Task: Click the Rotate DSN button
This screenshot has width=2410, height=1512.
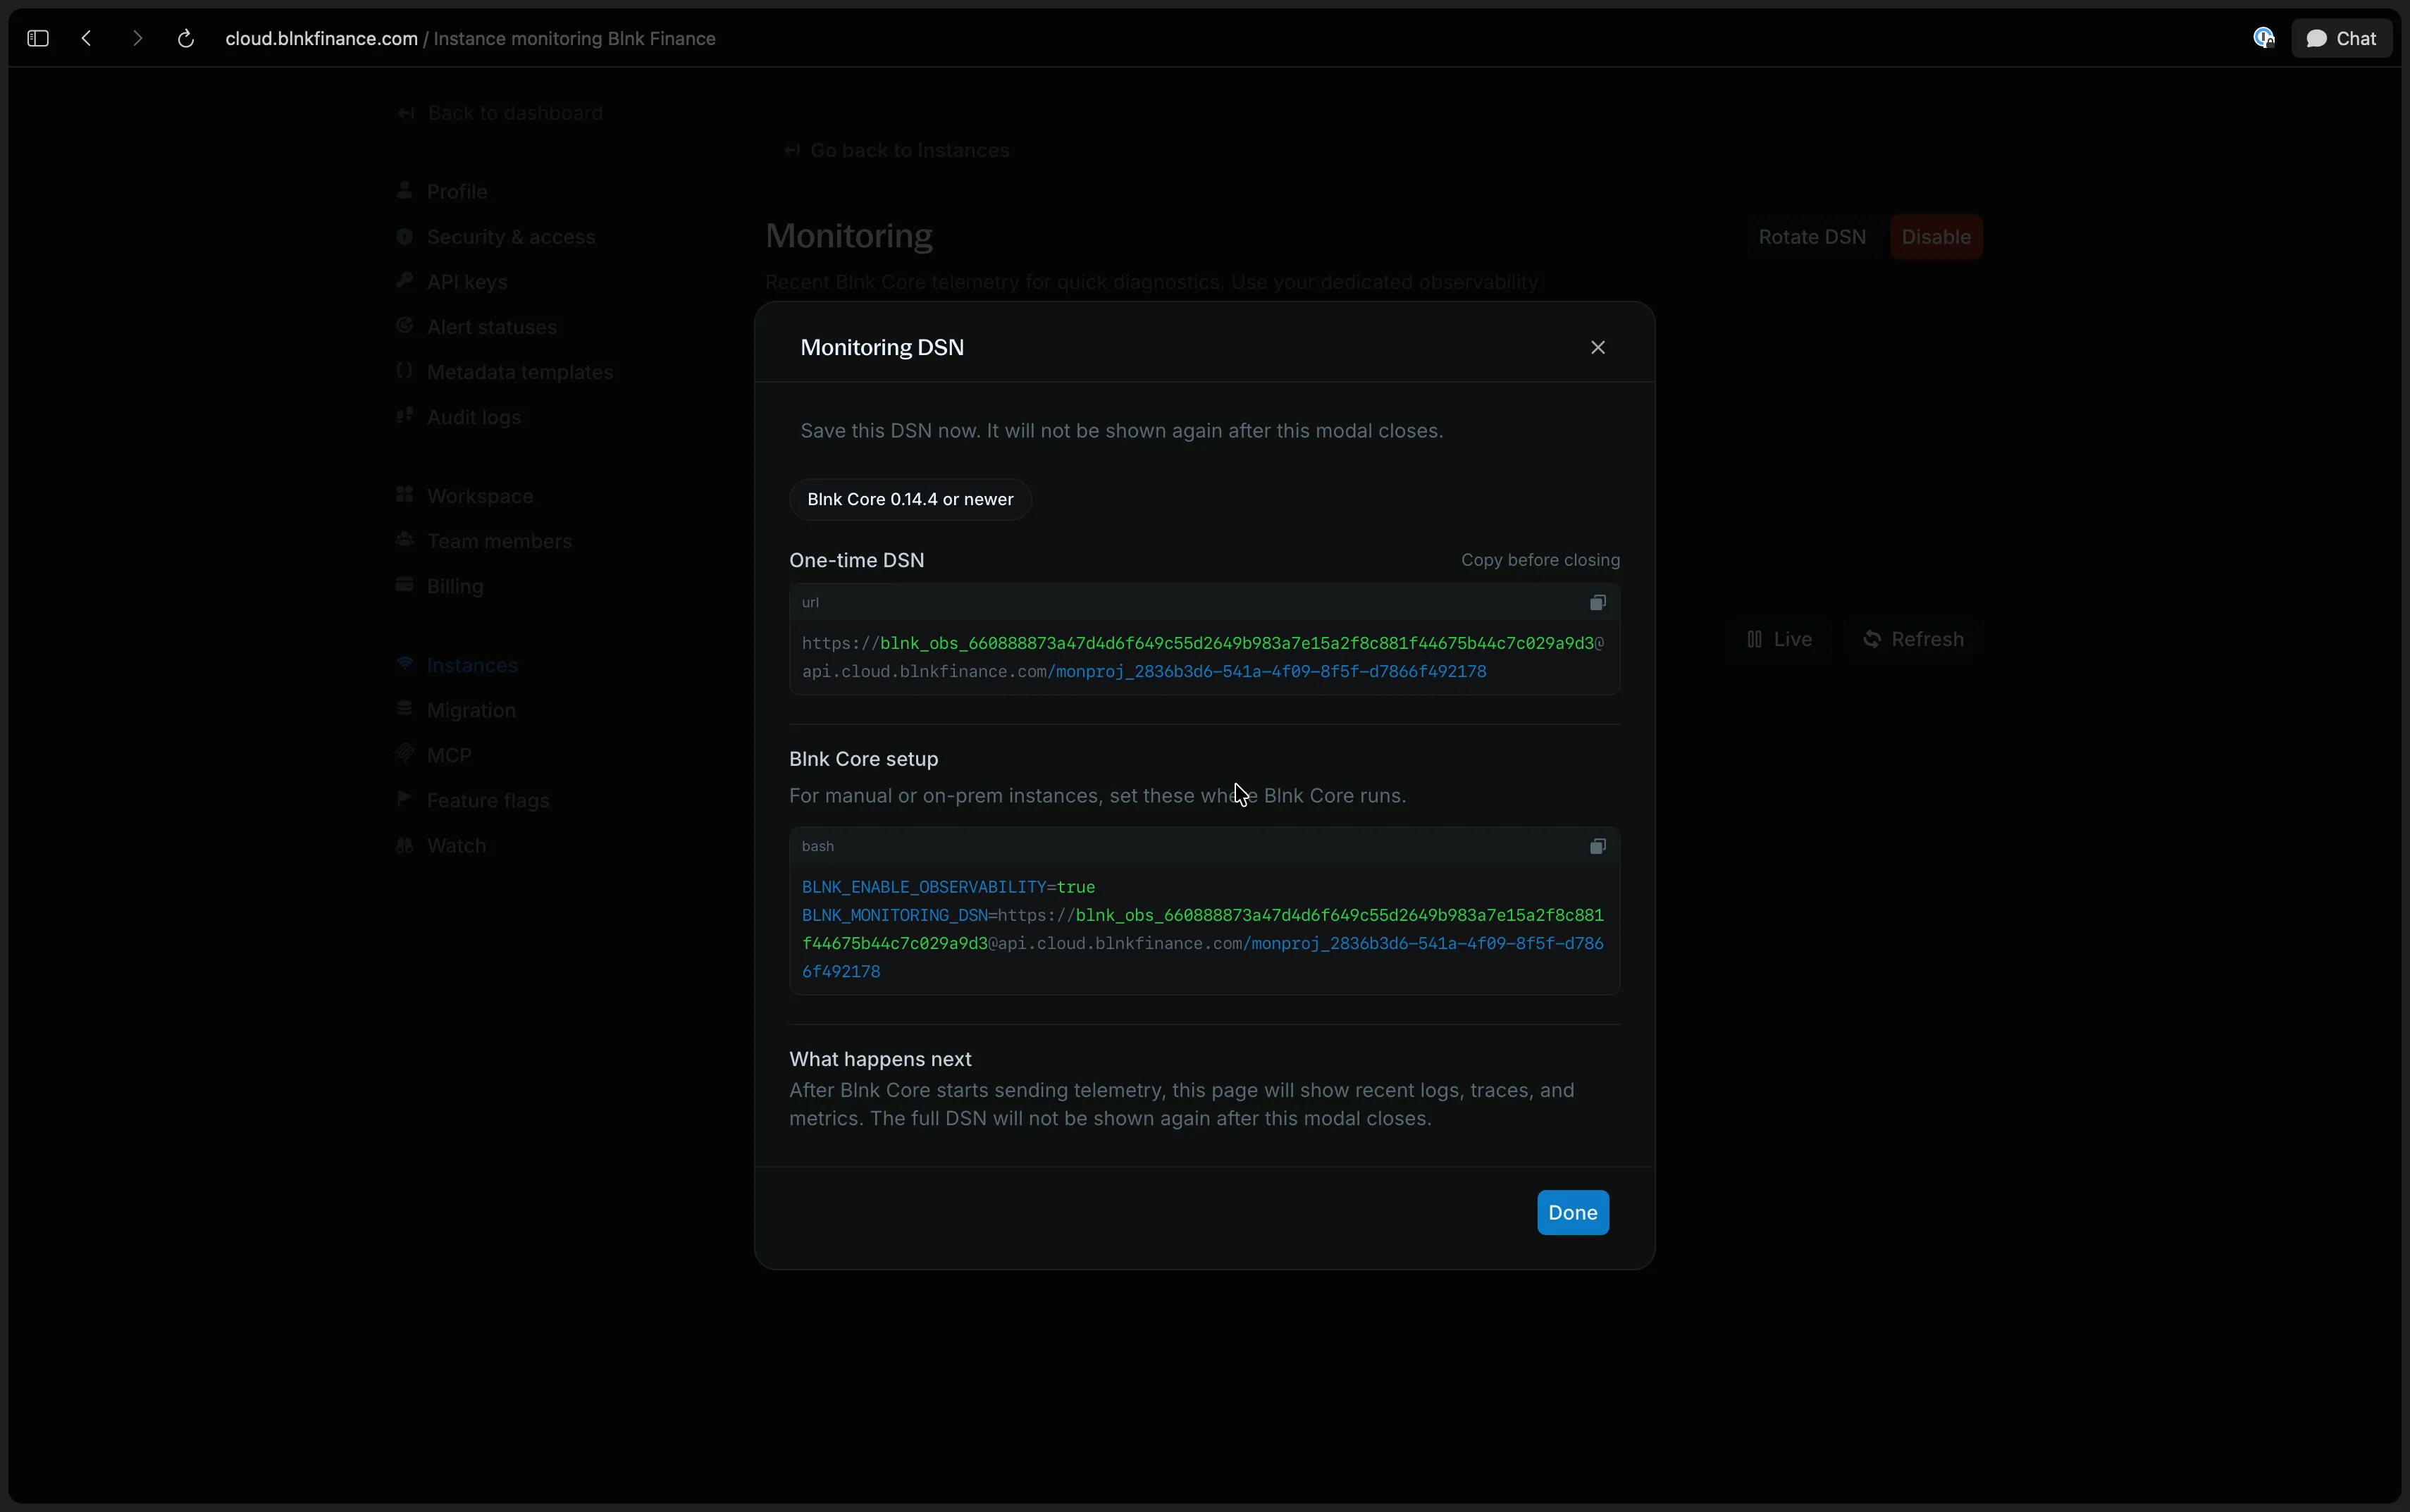Action: [1811, 237]
